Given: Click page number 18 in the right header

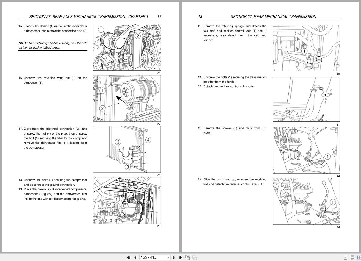Looking at the screenshot, I should pos(200,17).
